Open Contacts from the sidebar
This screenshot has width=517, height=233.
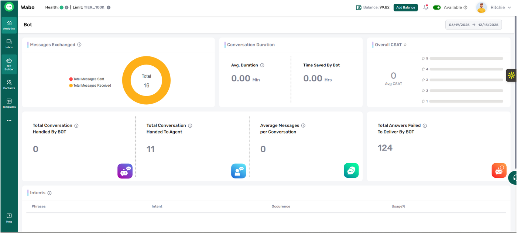pos(9,85)
